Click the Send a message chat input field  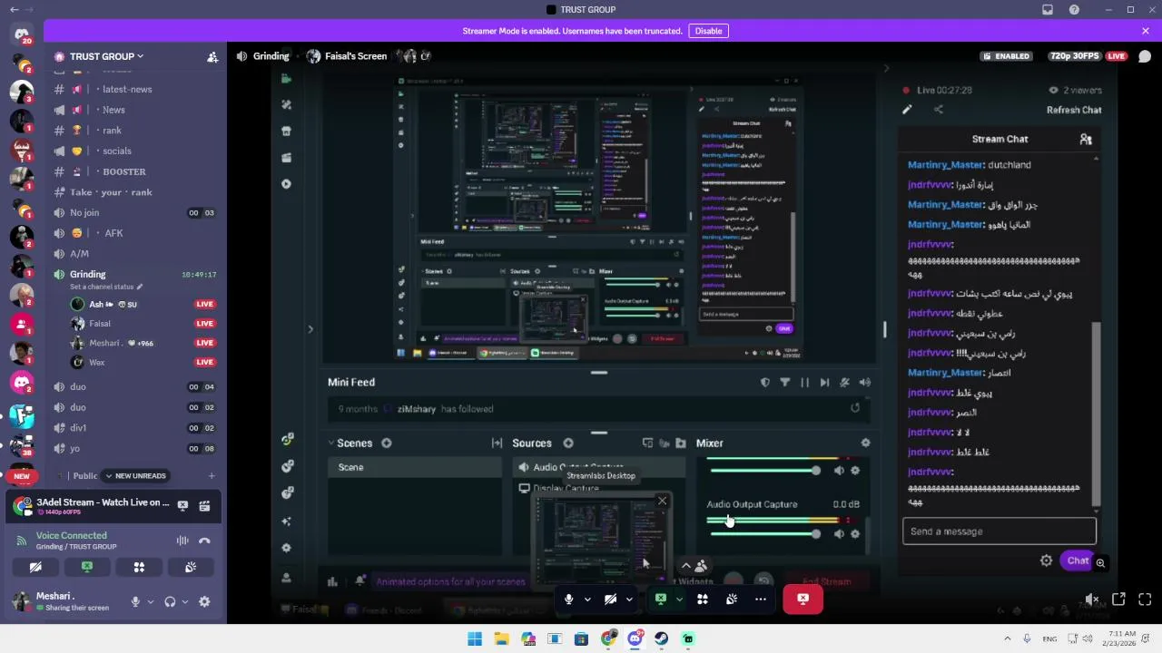click(x=1000, y=531)
